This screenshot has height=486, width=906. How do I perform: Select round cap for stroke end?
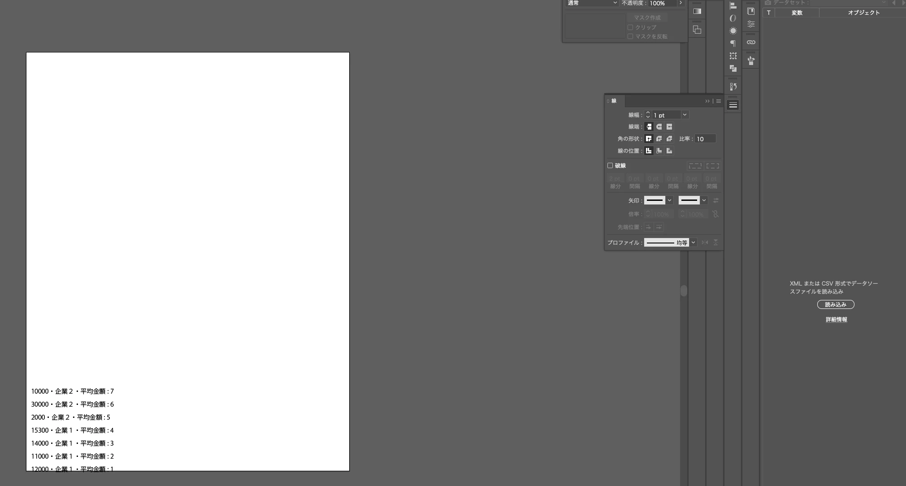(659, 127)
